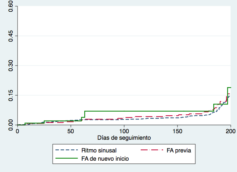Click the blue dashed legend line sample

point(66,150)
